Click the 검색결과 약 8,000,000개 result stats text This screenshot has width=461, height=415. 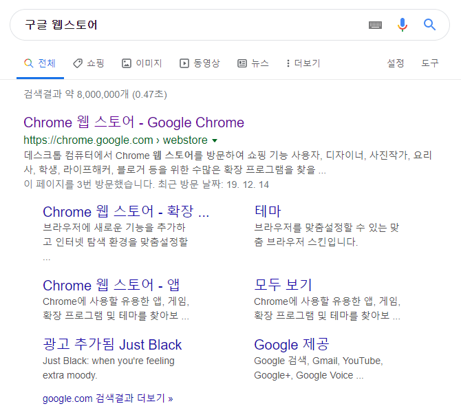95,94
